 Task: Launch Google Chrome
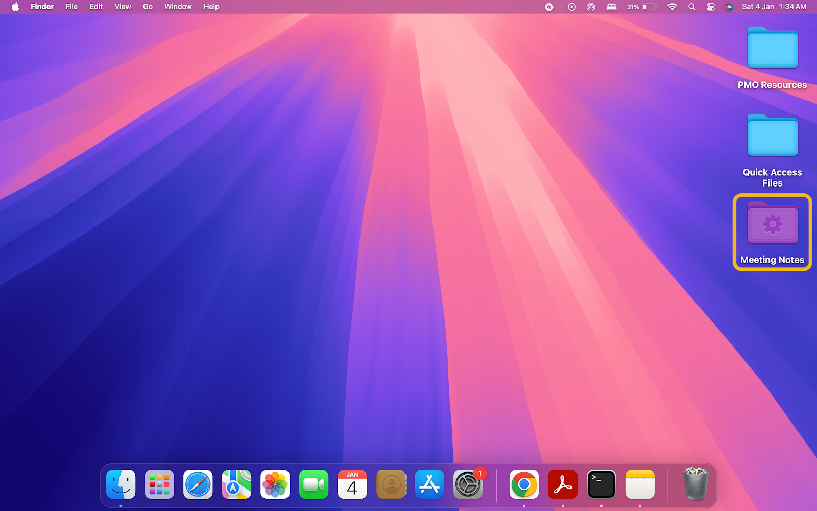point(524,484)
